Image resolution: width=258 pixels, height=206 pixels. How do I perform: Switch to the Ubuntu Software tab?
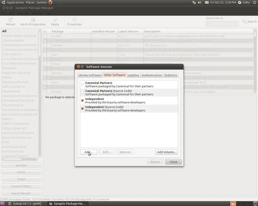coord(90,75)
